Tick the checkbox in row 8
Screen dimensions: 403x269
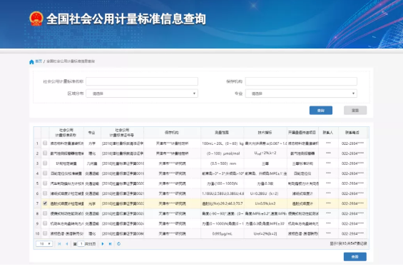pos(45,213)
